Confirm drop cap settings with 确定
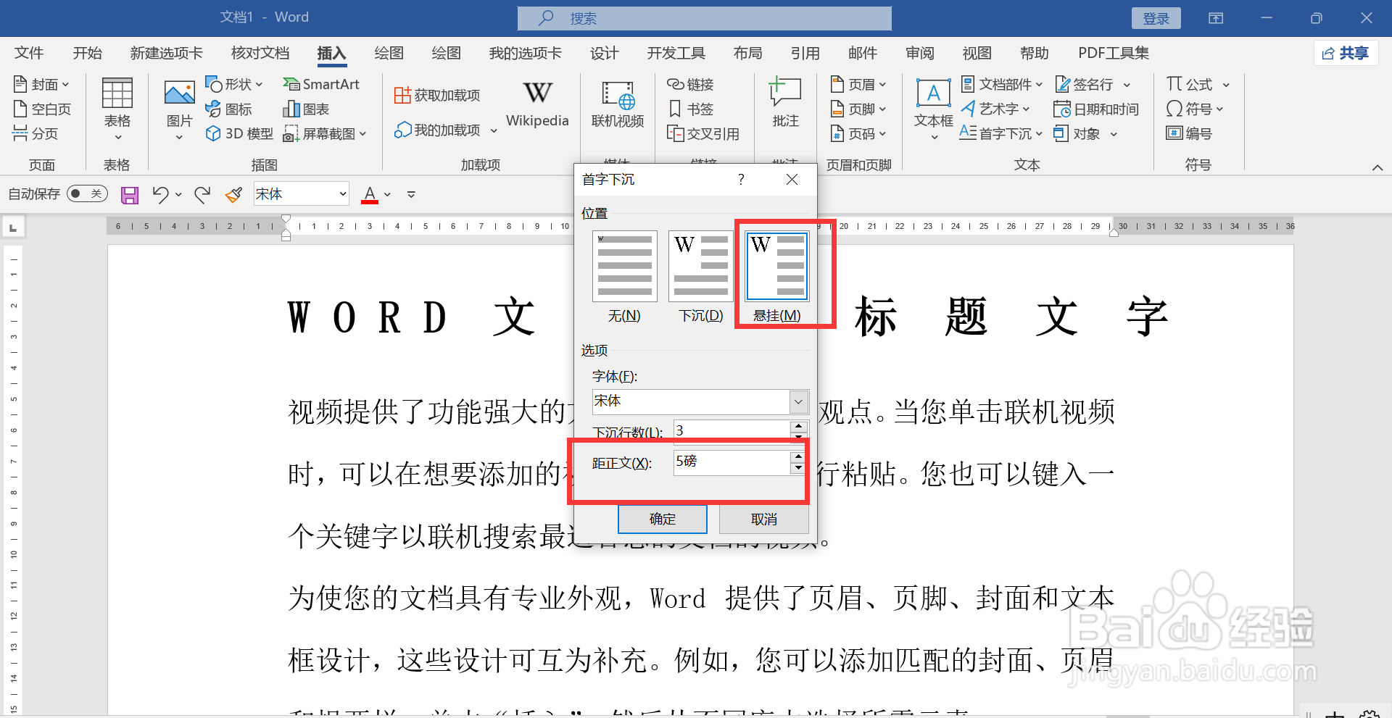Image resolution: width=1392 pixels, height=718 pixels. [662, 519]
